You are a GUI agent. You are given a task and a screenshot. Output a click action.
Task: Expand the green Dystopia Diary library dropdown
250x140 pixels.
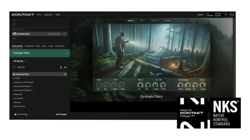click(40, 53)
